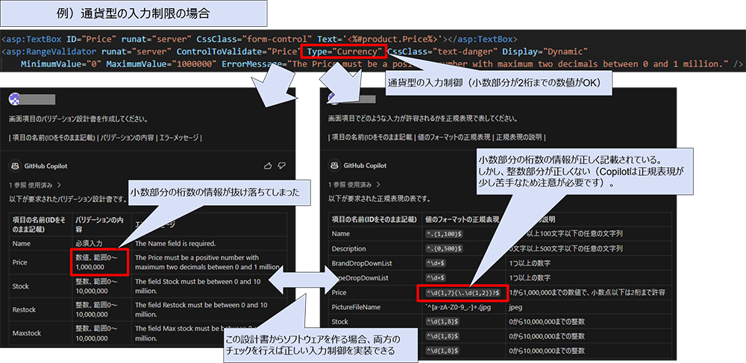Click regex '^.{1,100}$' in Name row

(445, 234)
